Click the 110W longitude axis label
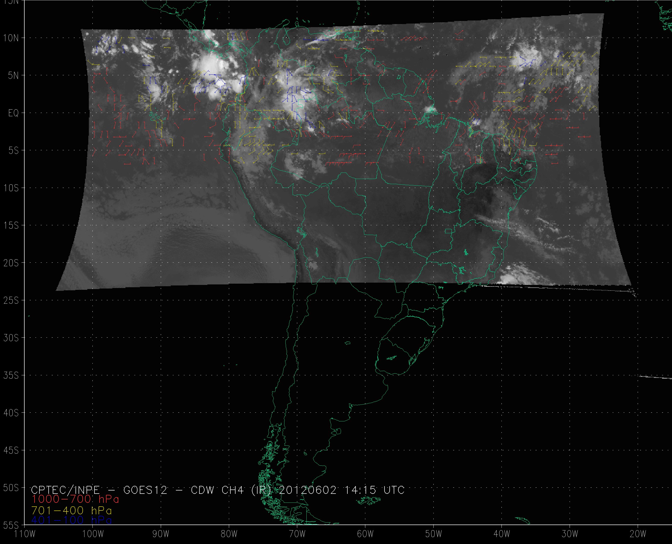The height and width of the screenshot is (544, 672). (25, 534)
